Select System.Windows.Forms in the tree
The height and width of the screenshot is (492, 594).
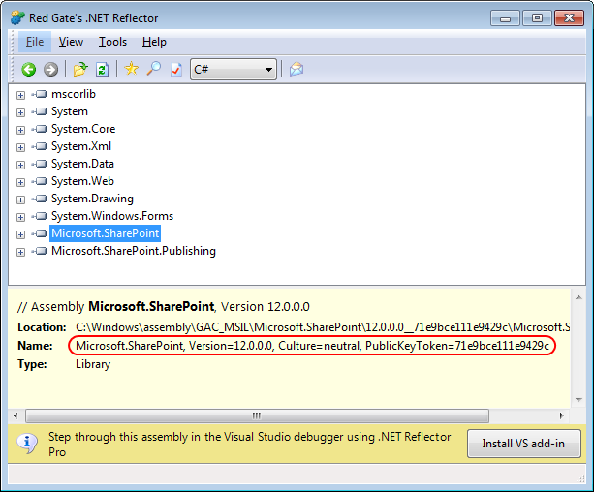tap(112, 216)
